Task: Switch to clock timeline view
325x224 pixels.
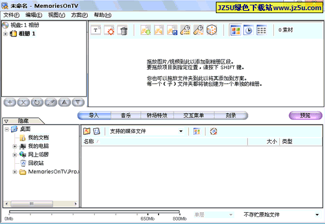Action: pos(249,30)
